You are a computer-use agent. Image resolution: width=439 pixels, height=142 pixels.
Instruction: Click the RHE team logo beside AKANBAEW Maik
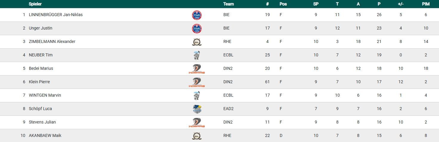(196, 136)
